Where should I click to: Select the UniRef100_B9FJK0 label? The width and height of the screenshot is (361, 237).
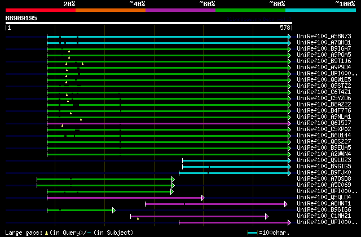pos(324,173)
